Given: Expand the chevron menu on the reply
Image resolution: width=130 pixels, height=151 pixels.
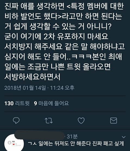Looking at the screenshot, I should pos(123,137).
